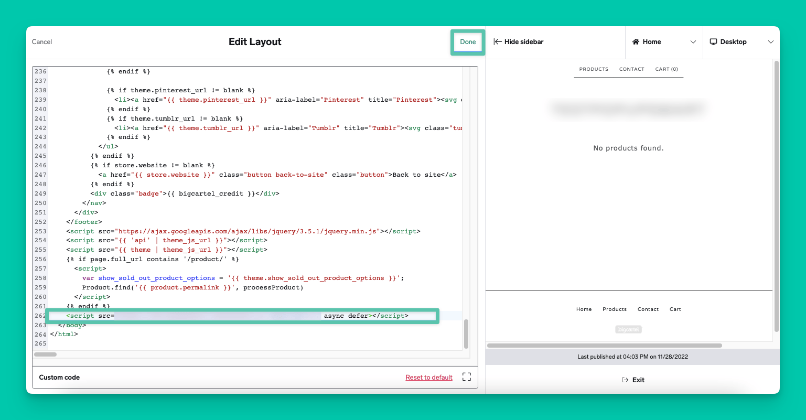Click the 'api' theme_js_url script line
This screenshot has height=420, width=806.
click(167, 241)
